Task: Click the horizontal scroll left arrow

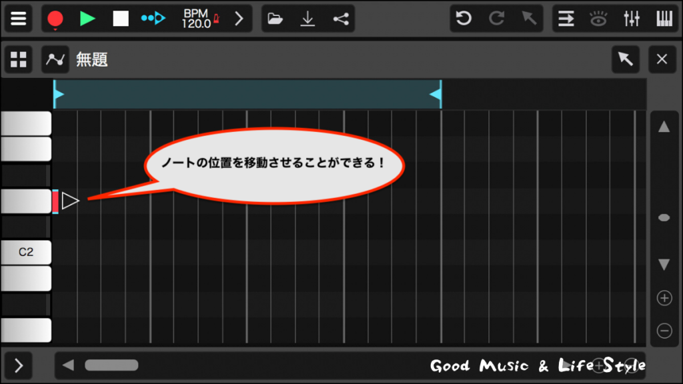Action: tap(68, 365)
